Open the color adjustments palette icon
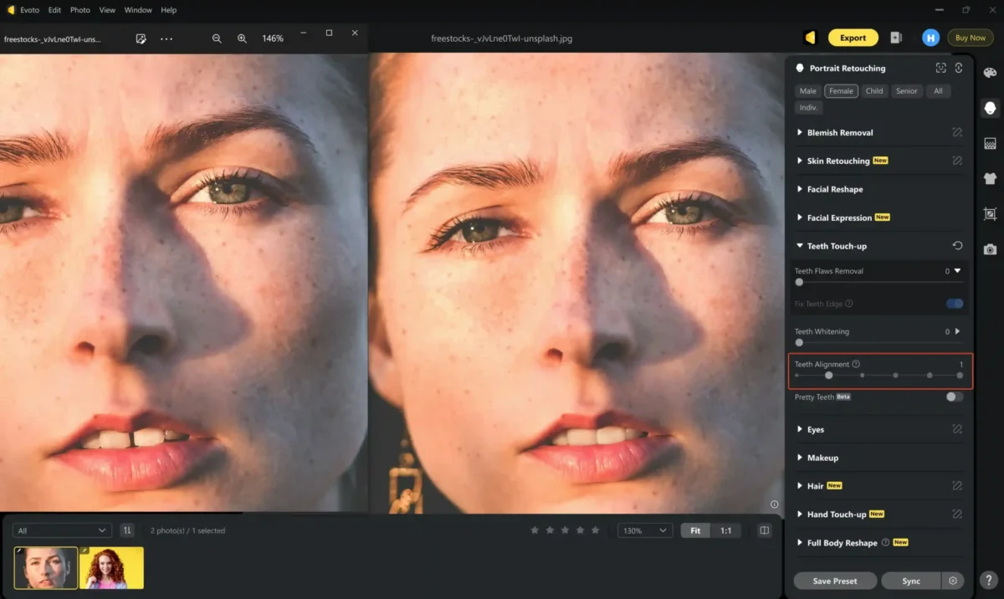1004x599 pixels. [x=990, y=74]
